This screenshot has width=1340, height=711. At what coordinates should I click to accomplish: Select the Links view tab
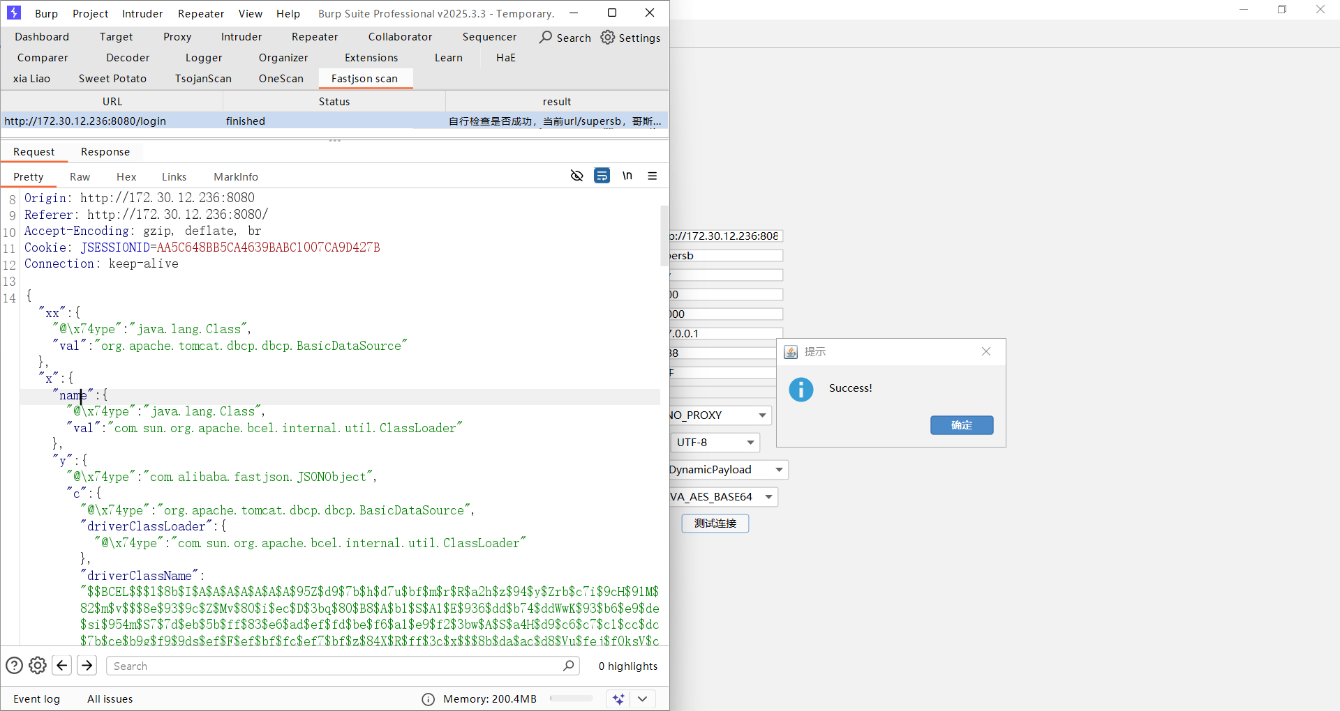[x=174, y=177]
